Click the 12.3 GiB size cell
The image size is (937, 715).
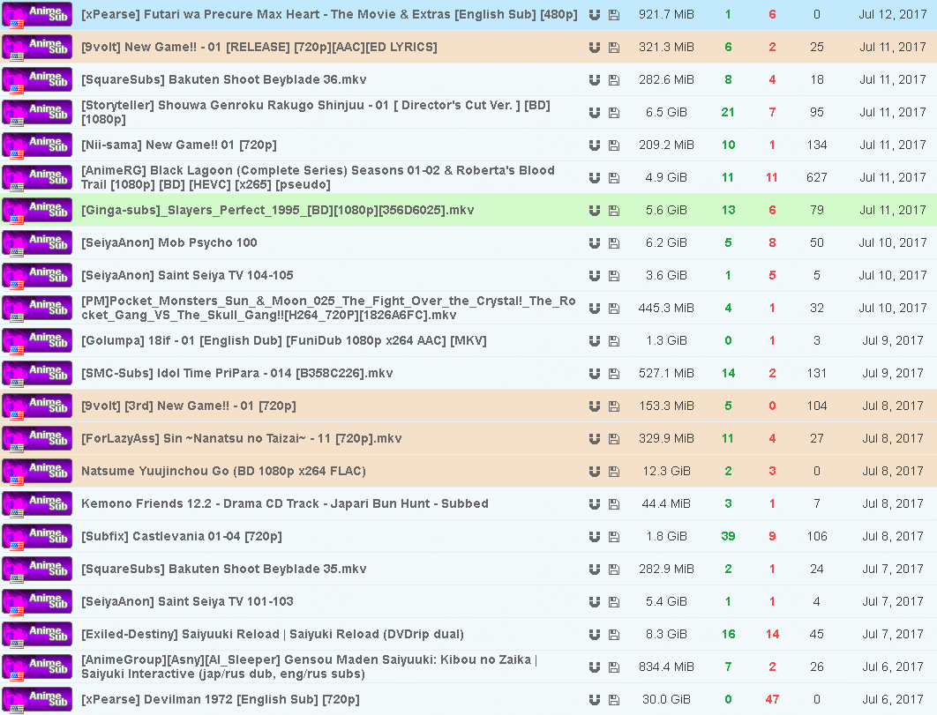click(x=666, y=471)
